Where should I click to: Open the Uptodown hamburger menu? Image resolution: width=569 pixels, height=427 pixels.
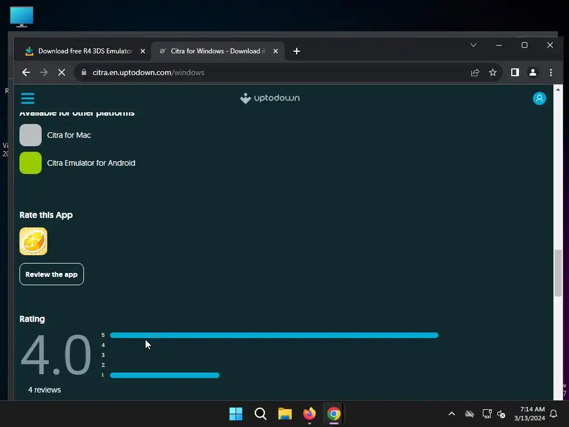[28, 98]
